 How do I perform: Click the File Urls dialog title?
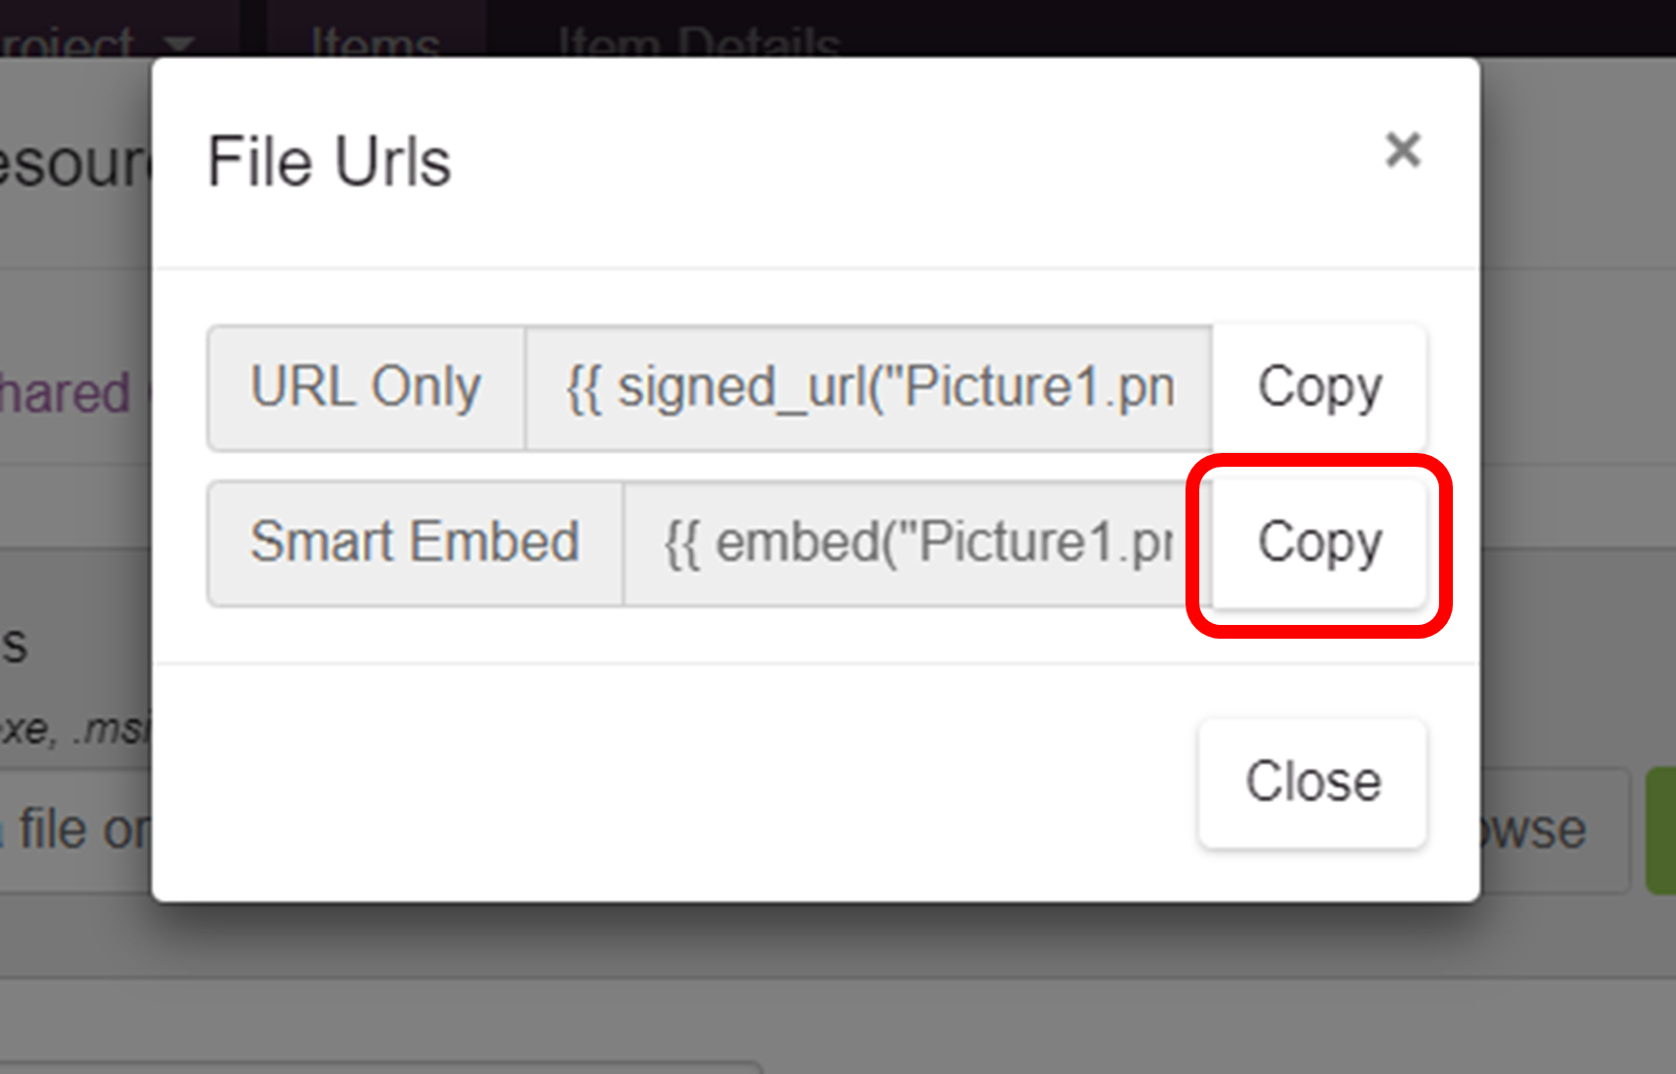pyautogui.click(x=329, y=161)
